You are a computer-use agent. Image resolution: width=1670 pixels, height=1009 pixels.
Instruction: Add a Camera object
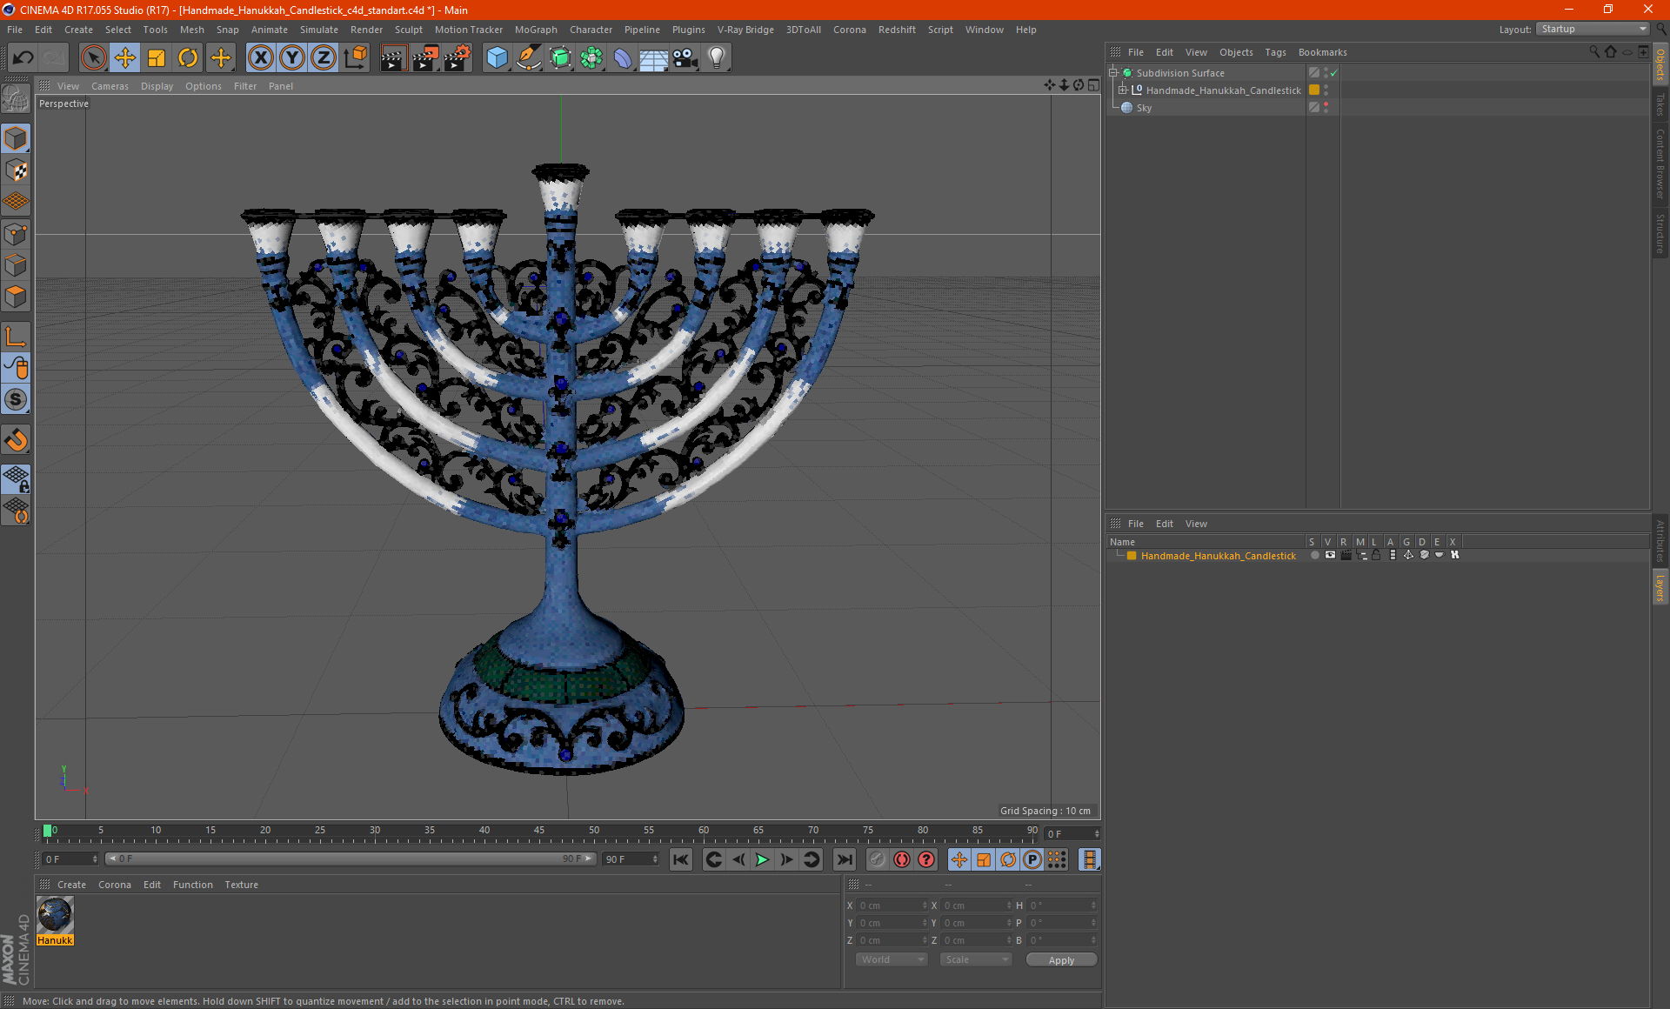click(685, 58)
